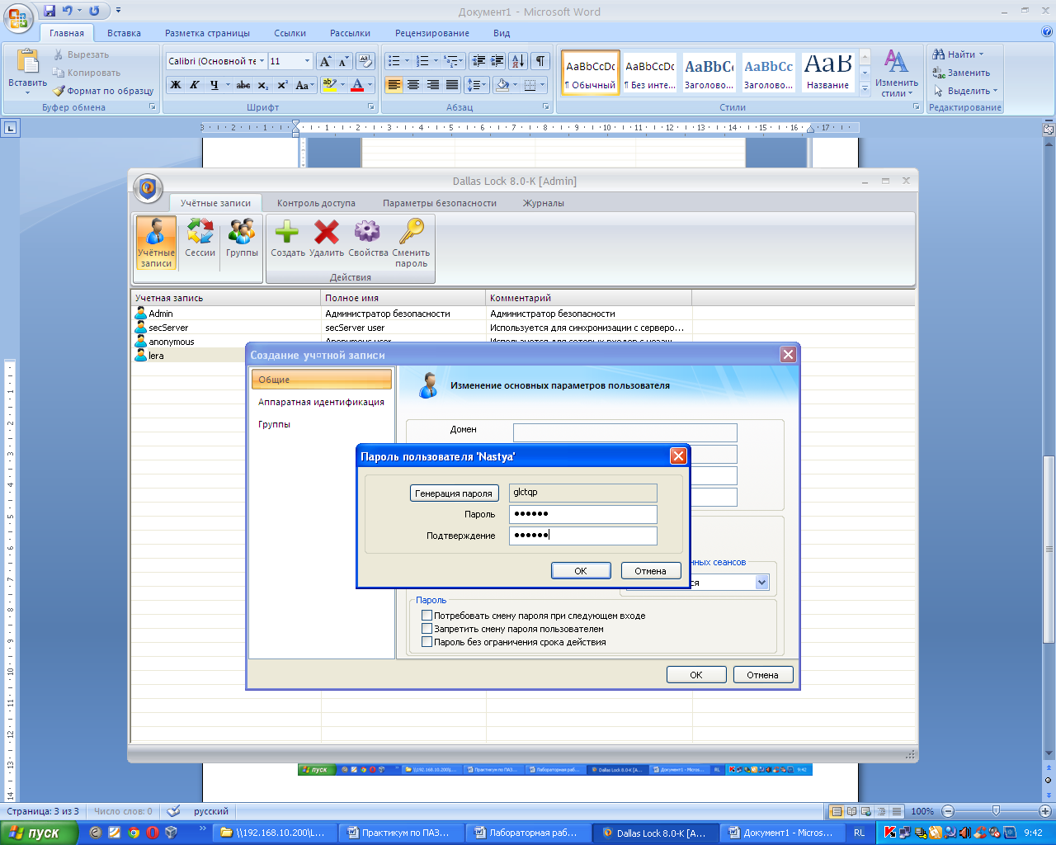Image resolution: width=1056 pixels, height=845 pixels.
Task: Open Dallas Lock 8.0-K taskbar button
Action: click(x=654, y=833)
